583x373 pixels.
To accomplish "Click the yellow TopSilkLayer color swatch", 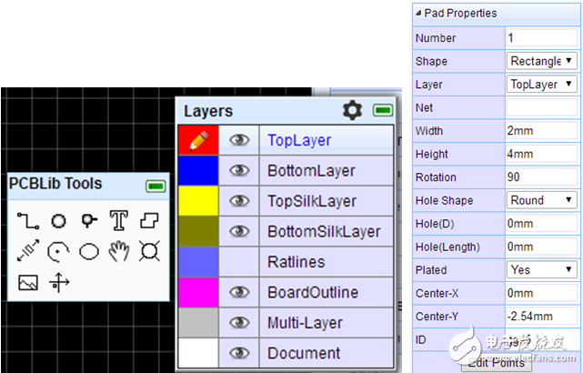I will coord(198,201).
